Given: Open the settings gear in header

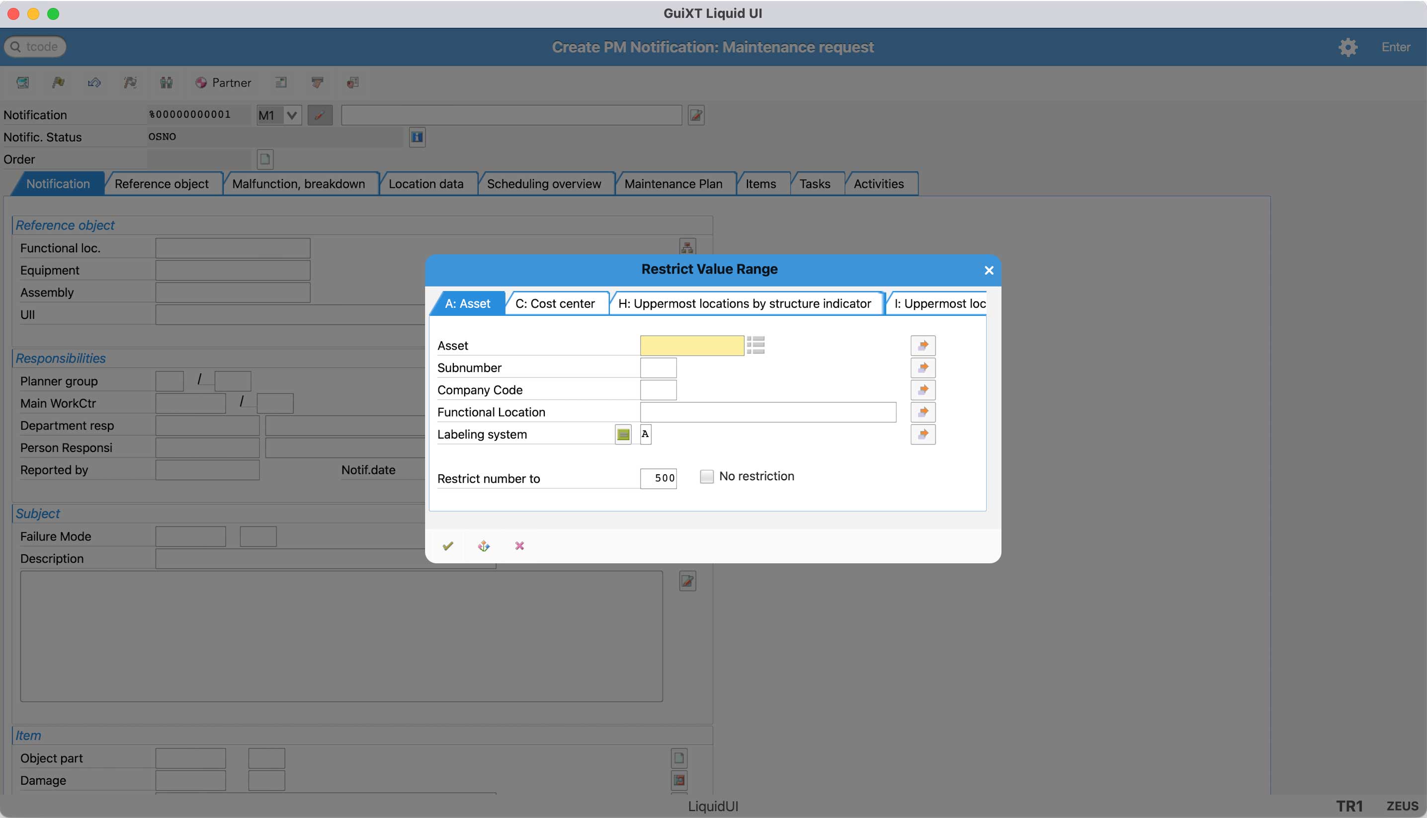Looking at the screenshot, I should (1347, 47).
